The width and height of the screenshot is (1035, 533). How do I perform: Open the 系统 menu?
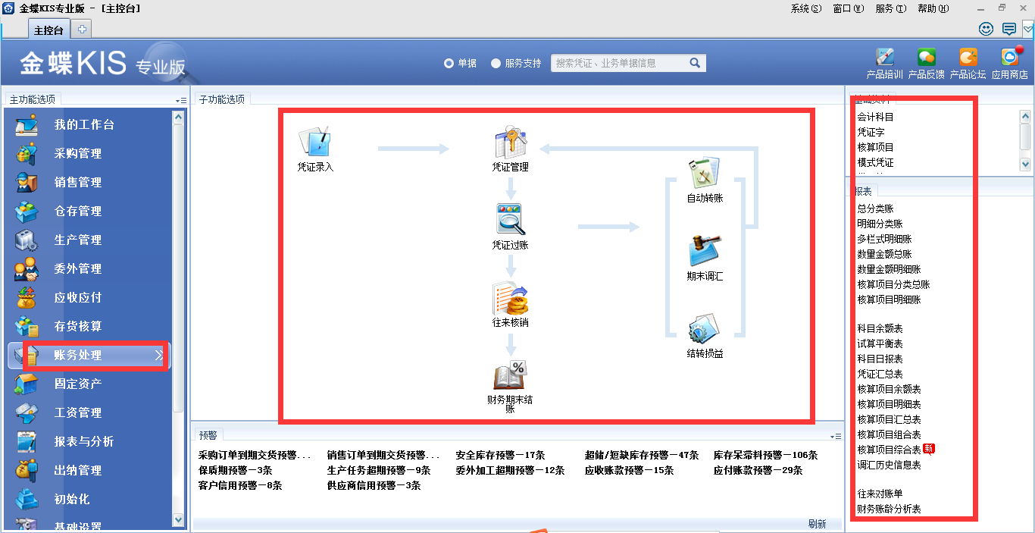806,8
